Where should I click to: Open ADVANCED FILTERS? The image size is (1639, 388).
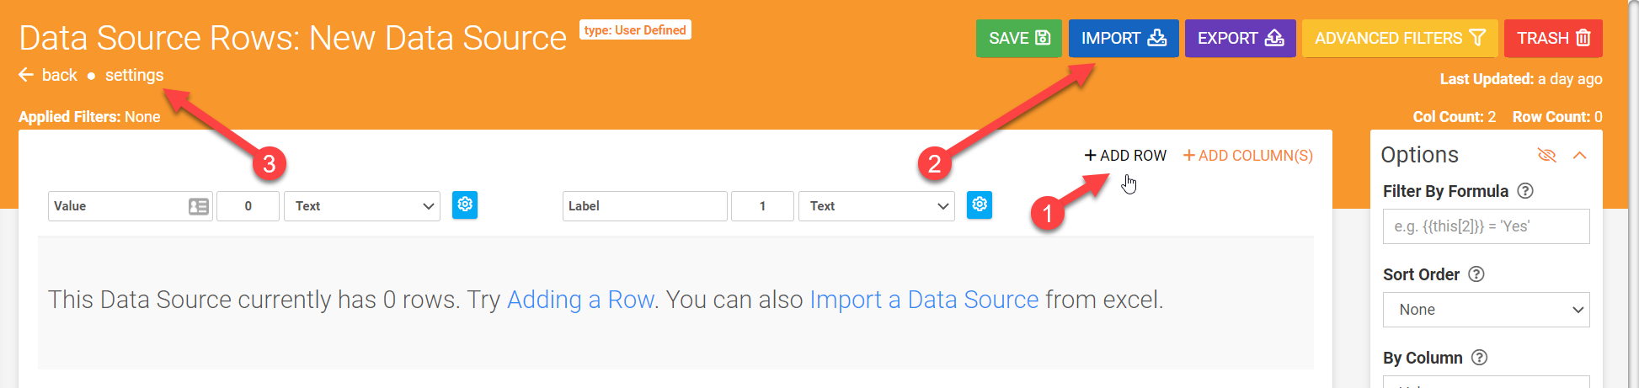point(1399,38)
